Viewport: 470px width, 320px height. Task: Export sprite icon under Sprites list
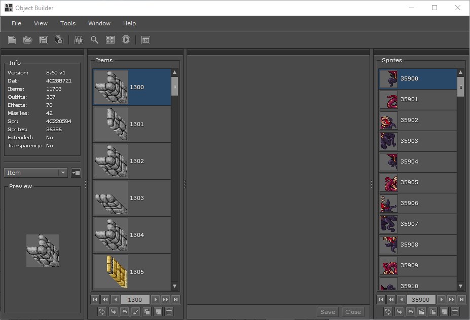click(410, 312)
